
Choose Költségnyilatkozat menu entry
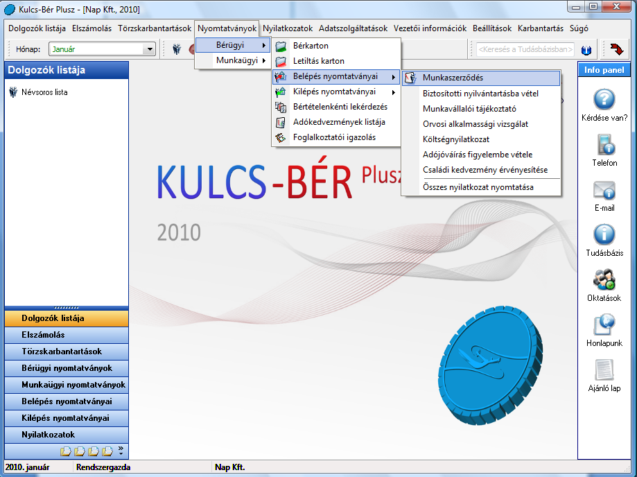click(x=481, y=139)
